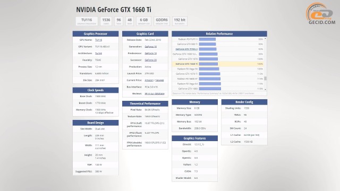Click the Radeon RX 5600 XT performance row
The image size is (340, 191).
point(218,79)
